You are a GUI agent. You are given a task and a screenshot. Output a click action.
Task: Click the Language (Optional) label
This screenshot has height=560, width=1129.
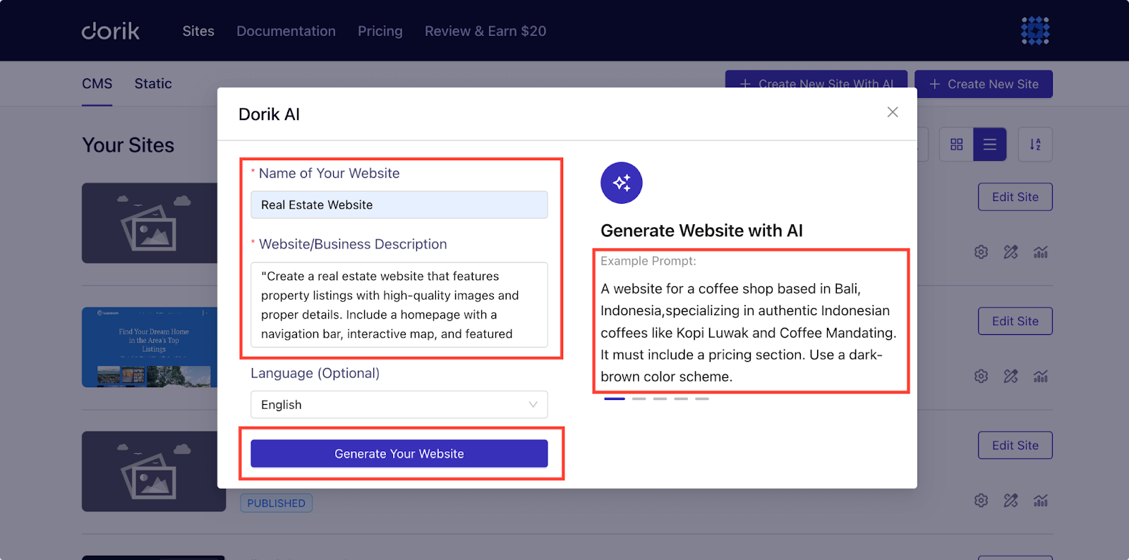(x=315, y=373)
